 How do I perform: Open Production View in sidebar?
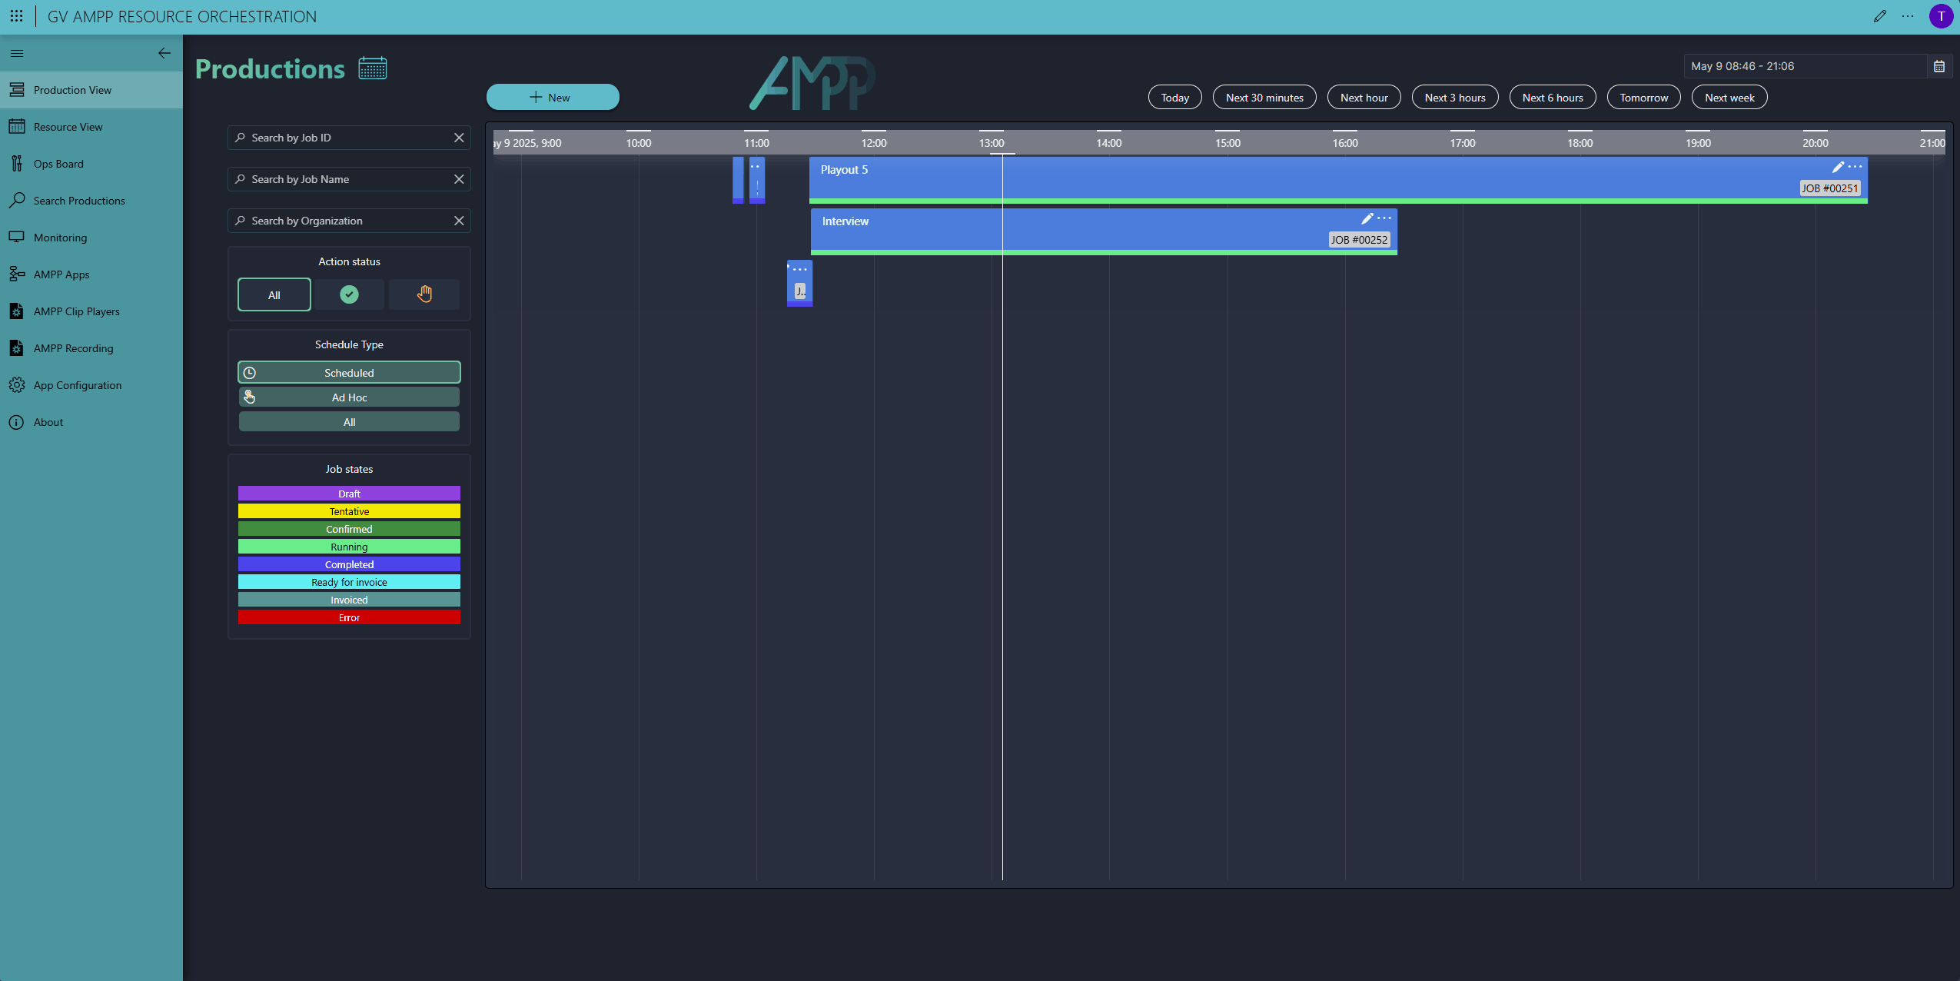[x=91, y=90]
